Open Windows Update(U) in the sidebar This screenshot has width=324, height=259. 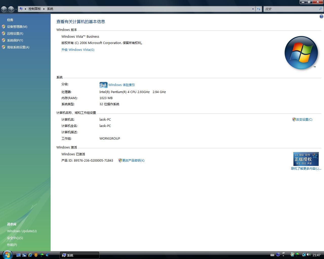[x=22, y=231]
